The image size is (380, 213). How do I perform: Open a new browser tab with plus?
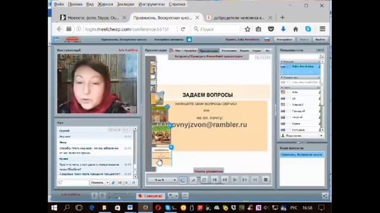tap(283, 17)
